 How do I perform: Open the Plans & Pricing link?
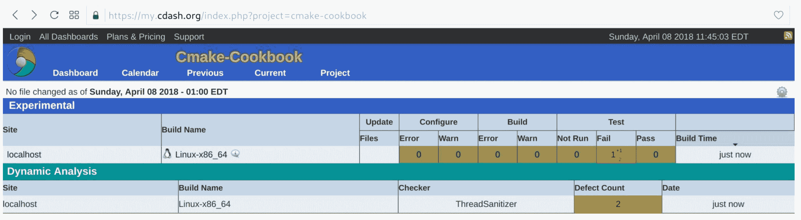point(136,37)
